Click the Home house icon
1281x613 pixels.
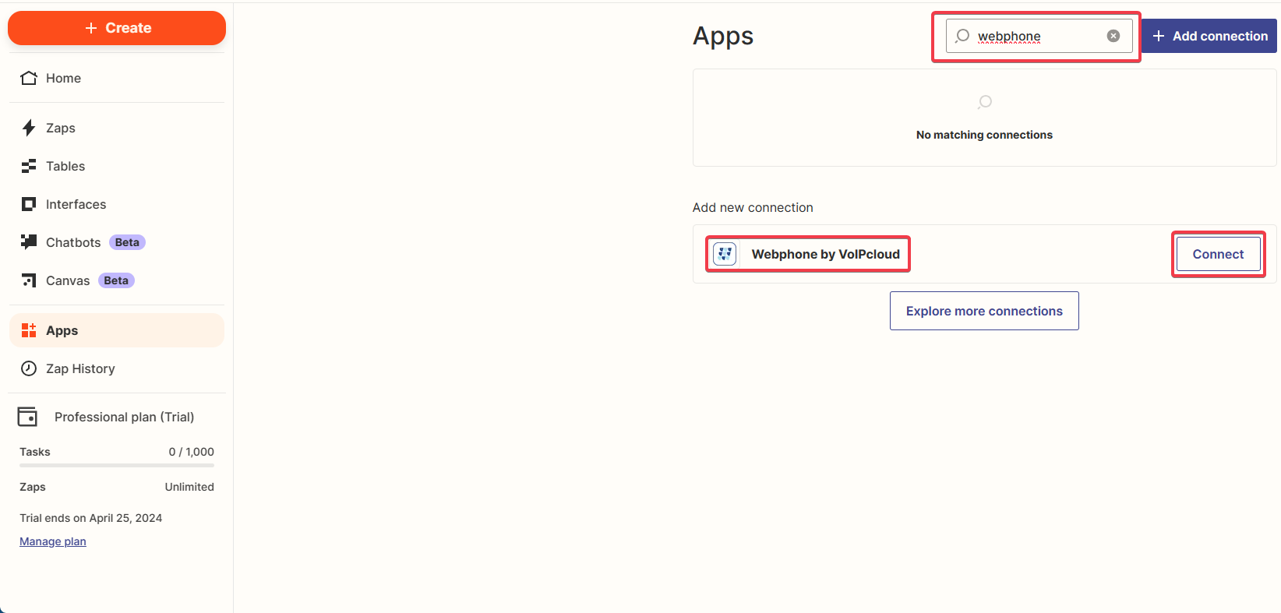29,78
